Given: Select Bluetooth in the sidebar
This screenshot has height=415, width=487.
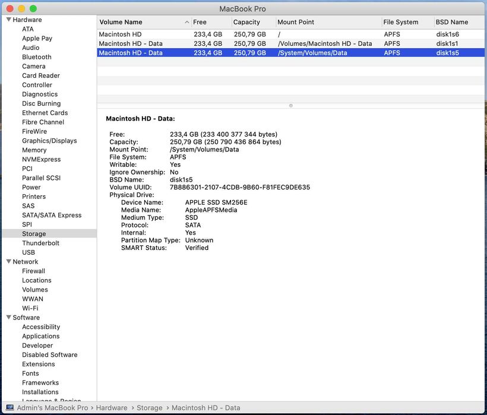Looking at the screenshot, I should point(37,57).
